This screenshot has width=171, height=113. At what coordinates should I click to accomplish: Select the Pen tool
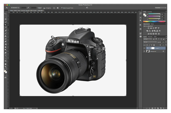5,53
